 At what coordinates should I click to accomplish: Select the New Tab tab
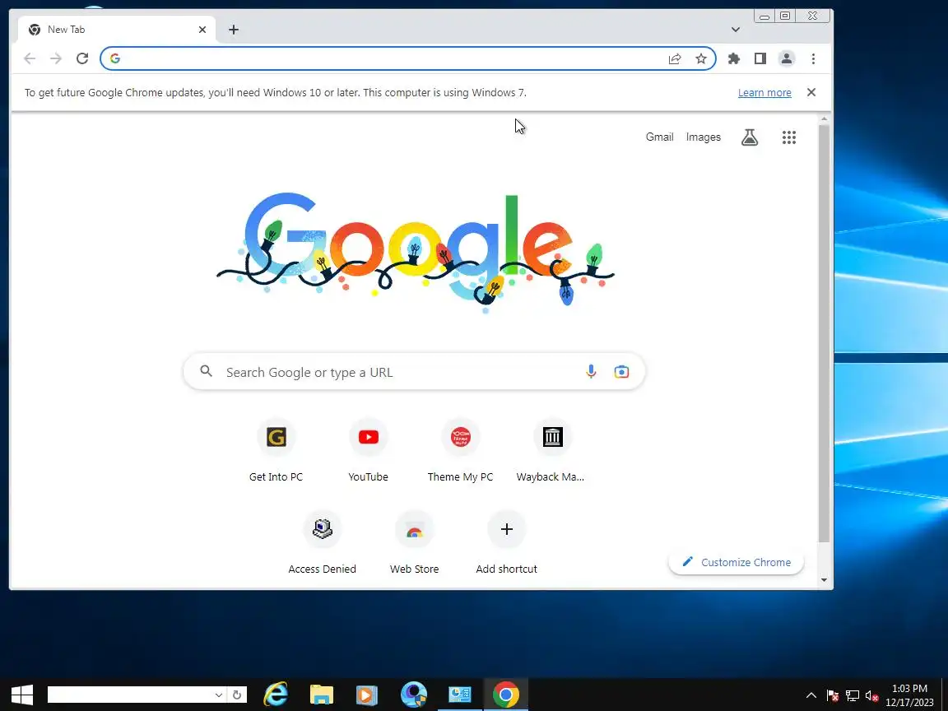point(116,29)
